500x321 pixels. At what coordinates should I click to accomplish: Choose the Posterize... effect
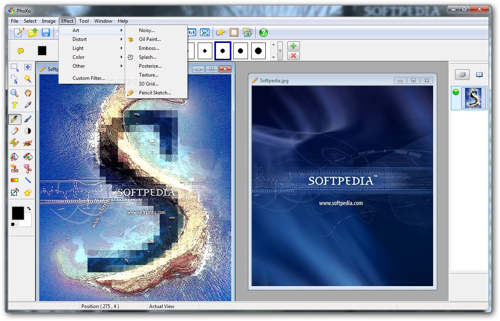(x=156, y=66)
